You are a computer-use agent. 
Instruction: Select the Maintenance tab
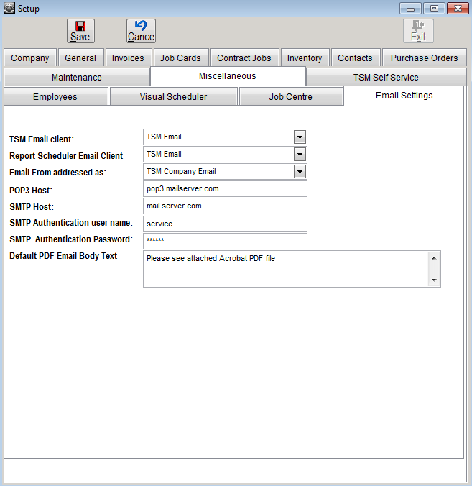click(x=77, y=77)
